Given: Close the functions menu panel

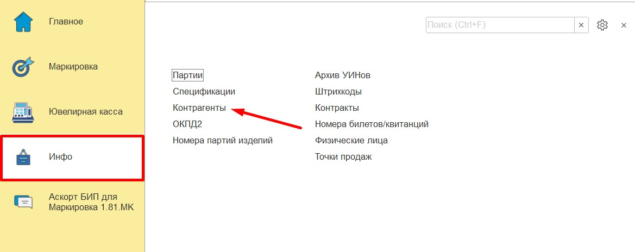Looking at the screenshot, I should (x=624, y=25).
